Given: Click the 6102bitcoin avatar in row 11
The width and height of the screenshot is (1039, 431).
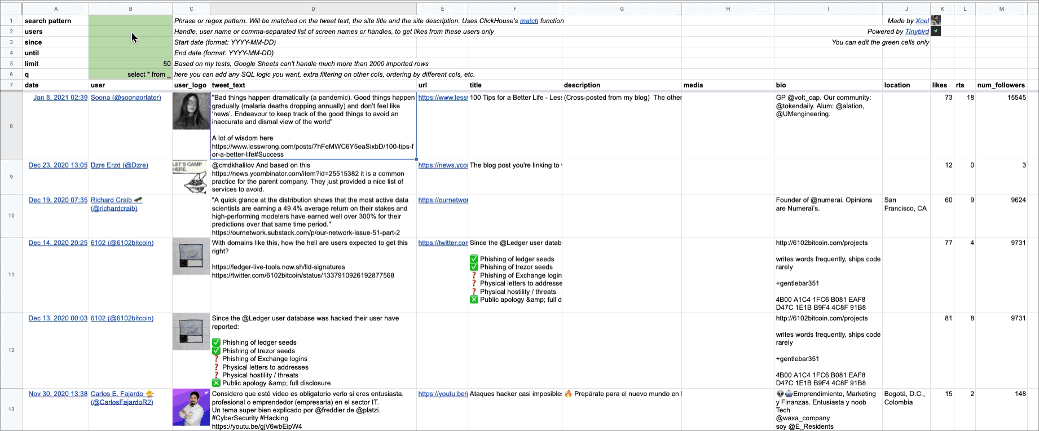Looking at the screenshot, I should 191,256.
